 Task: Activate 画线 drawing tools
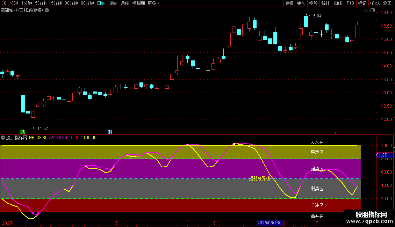pyautogui.click(x=338, y=3)
